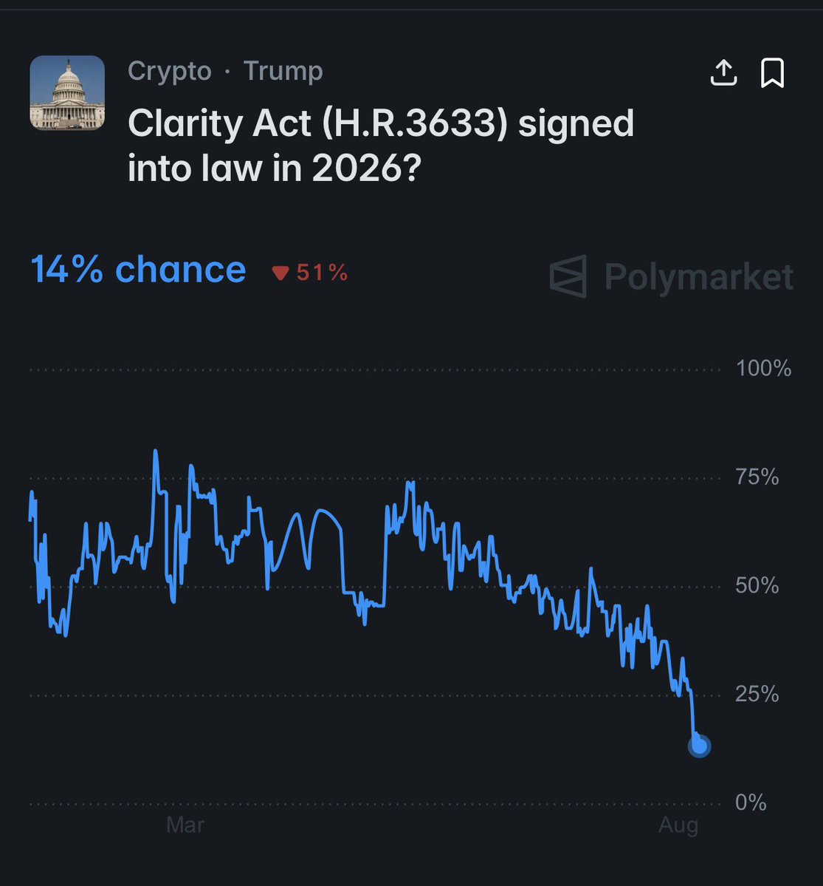Open the Trump category link
823x886 pixels.
point(283,71)
